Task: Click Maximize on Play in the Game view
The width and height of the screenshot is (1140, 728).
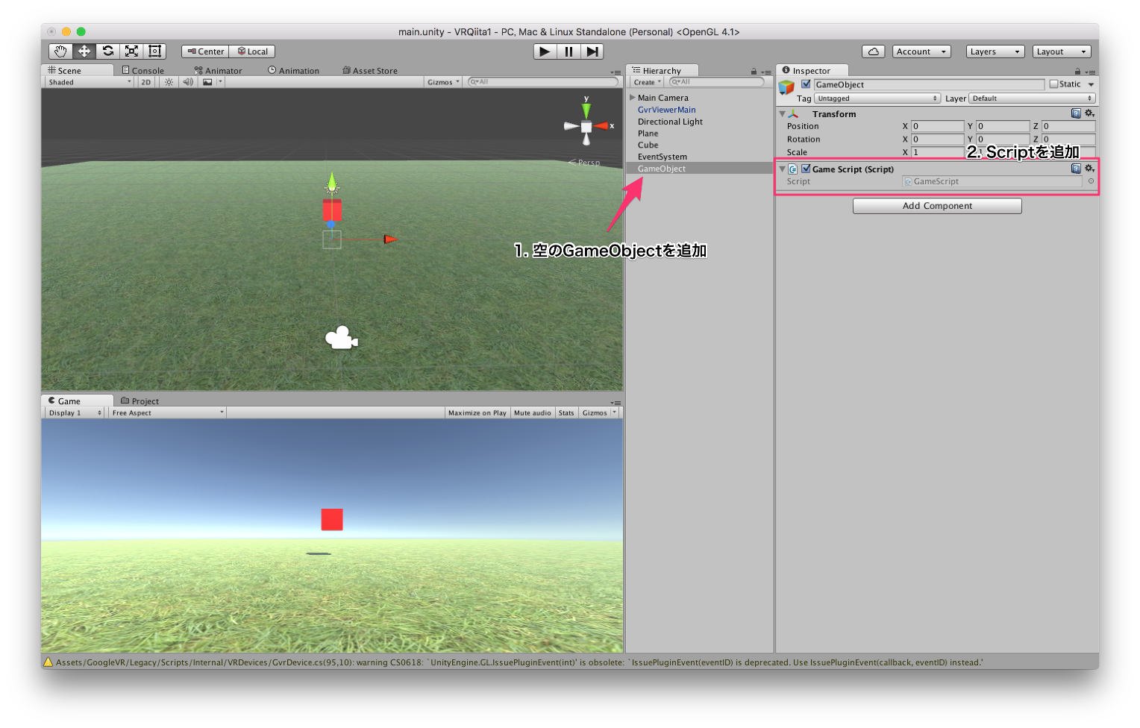Action: pos(477,412)
